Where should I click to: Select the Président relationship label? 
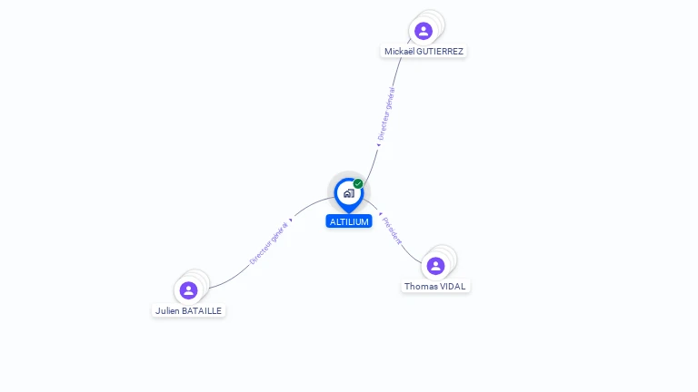tap(392, 230)
